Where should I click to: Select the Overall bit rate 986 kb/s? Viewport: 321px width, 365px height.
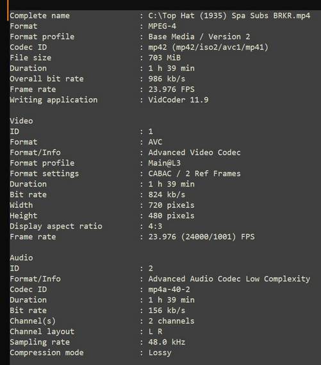(167, 79)
